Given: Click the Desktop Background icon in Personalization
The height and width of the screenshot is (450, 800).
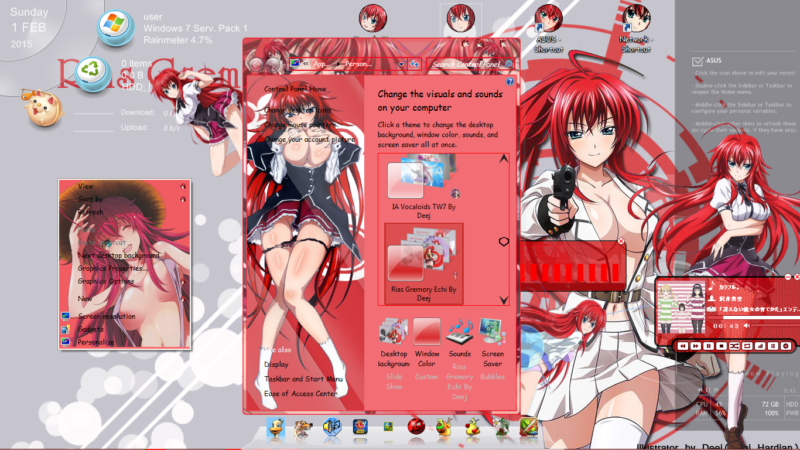Looking at the screenshot, I should 394,331.
